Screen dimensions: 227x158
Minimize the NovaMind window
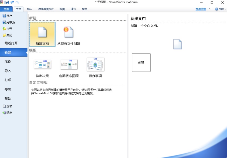click(x=201, y=3)
